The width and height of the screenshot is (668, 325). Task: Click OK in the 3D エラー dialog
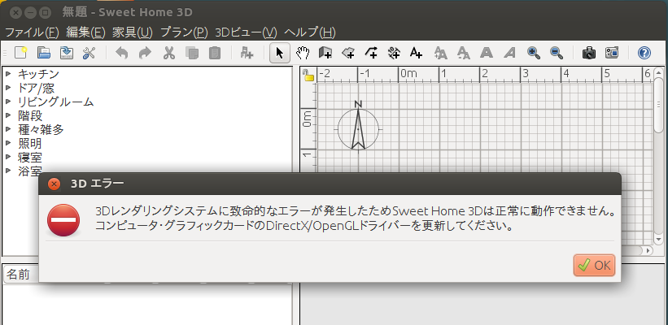594,266
